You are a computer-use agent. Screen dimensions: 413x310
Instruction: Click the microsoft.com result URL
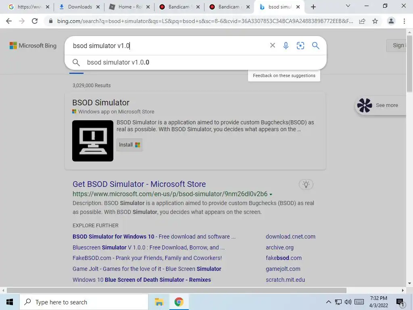point(170,194)
